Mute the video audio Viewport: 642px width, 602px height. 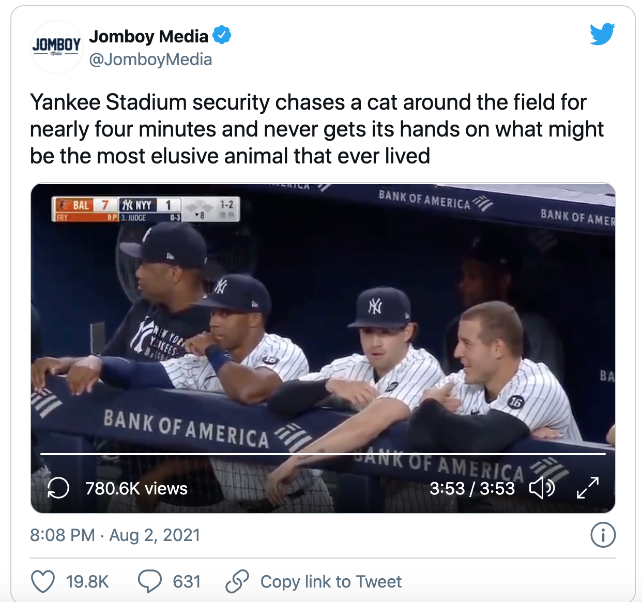(x=543, y=487)
